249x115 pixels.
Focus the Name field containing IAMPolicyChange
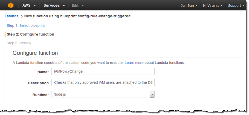103,71
